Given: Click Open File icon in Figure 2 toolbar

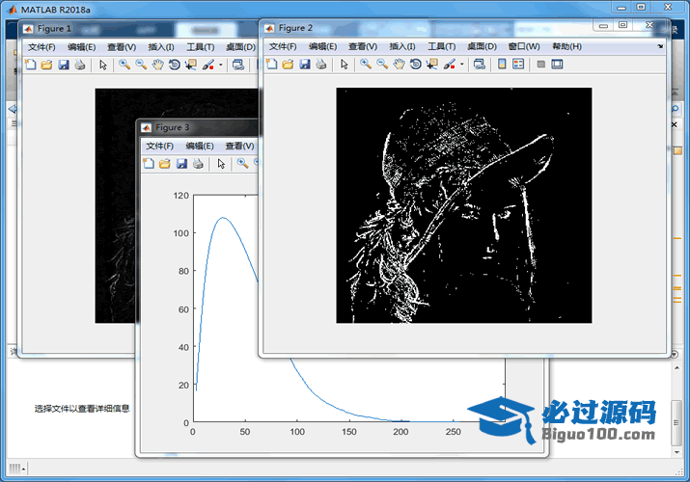Looking at the screenshot, I should coord(289,65).
